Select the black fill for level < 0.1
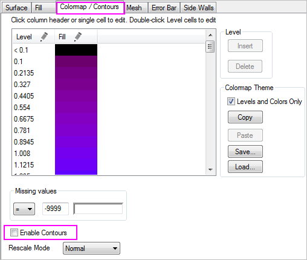This screenshot has height=260, width=307. point(76,50)
